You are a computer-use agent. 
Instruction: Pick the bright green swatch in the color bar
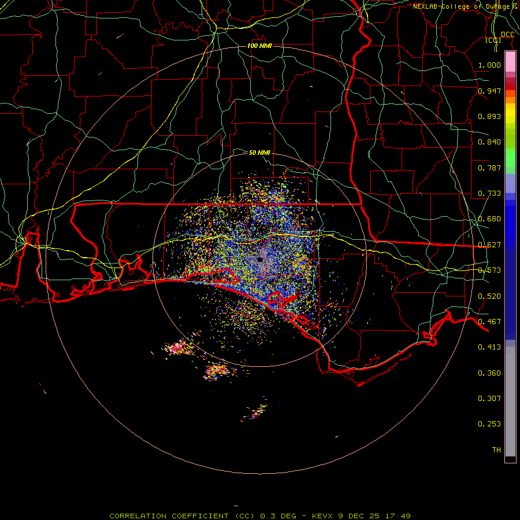click(510, 158)
